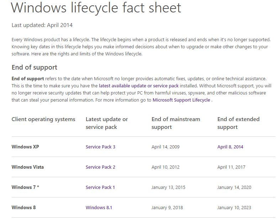This screenshot has height=223, width=279.
Task: Open the Service Pack 3 link
Action: [x=100, y=147]
